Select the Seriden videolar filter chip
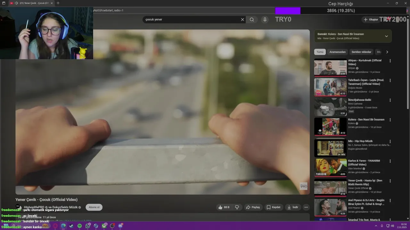Image resolution: width=410 pixels, height=230 pixels. (361, 52)
